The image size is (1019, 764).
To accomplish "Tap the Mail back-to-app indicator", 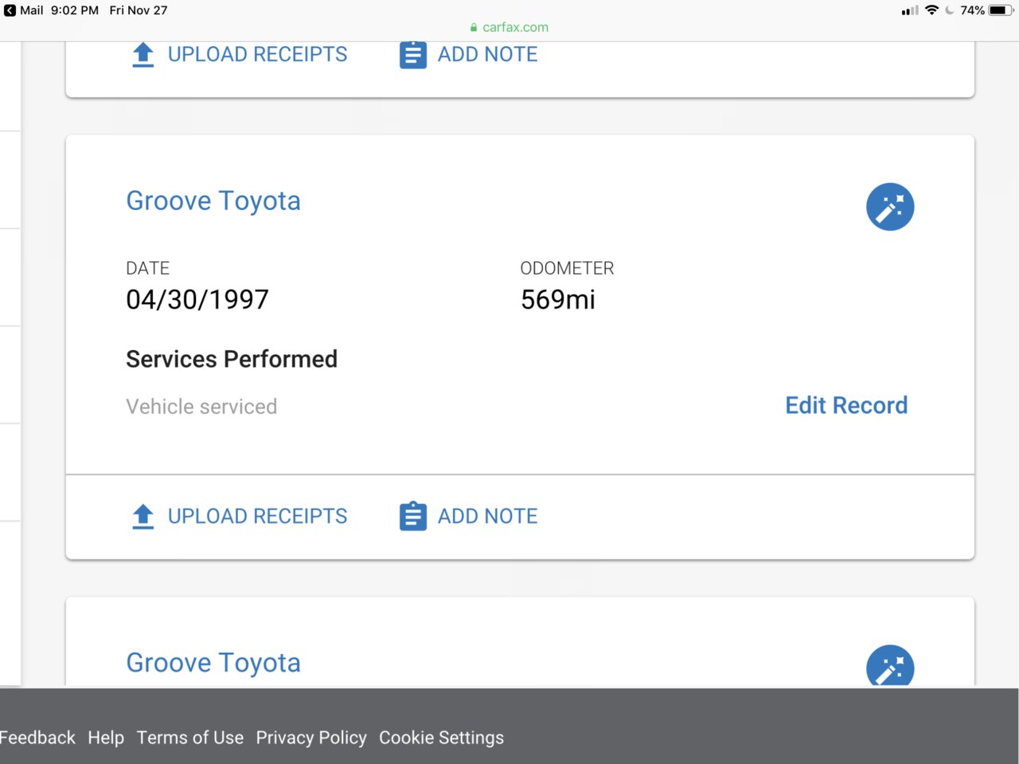I will [24, 10].
